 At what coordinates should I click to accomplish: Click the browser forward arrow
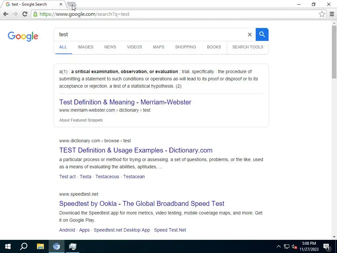[15, 14]
